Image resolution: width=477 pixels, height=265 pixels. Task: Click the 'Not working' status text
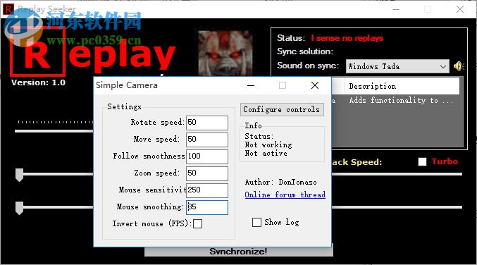tap(268, 144)
